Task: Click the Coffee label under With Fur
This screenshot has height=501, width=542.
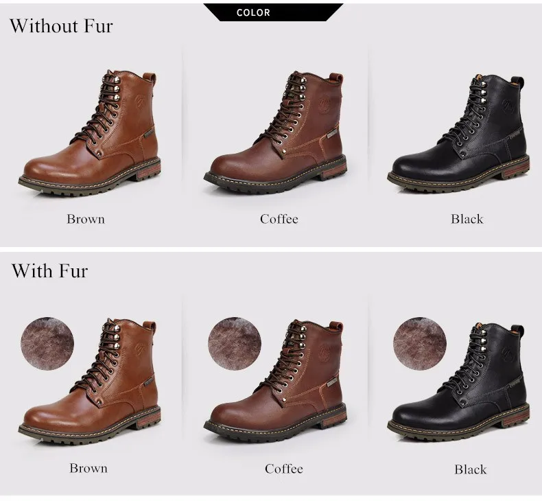Action: click(x=284, y=469)
